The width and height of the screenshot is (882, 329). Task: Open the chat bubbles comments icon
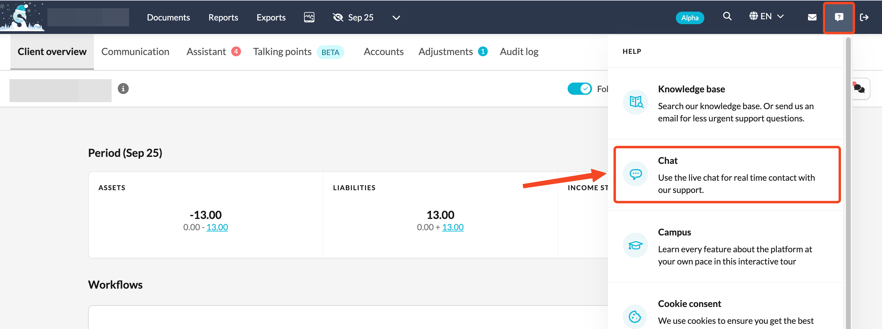tap(859, 89)
